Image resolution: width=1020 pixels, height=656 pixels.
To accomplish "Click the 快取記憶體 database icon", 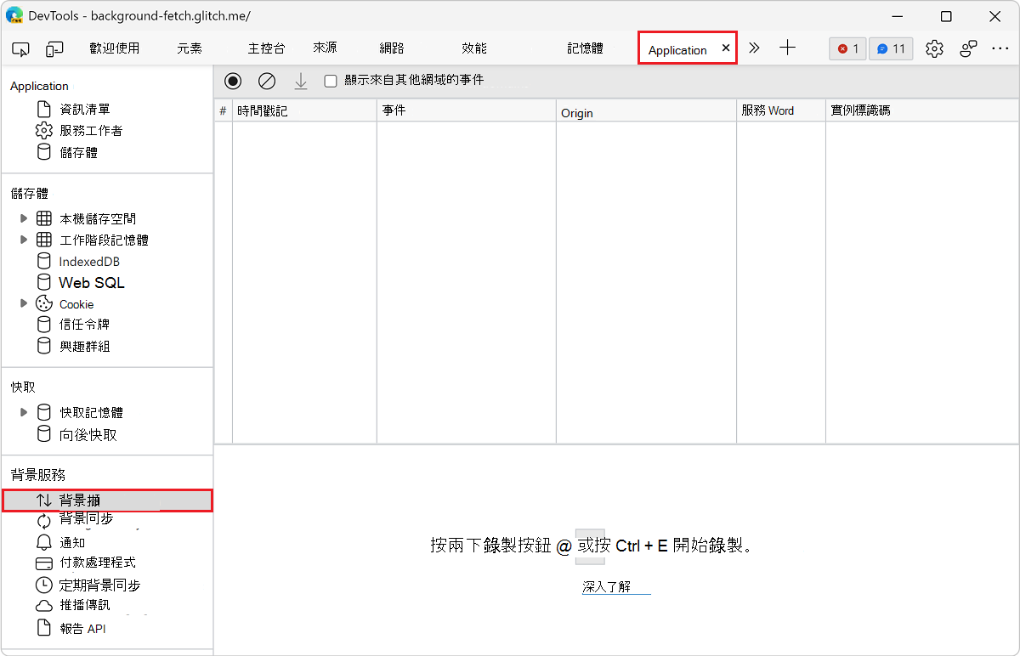I will 44,412.
